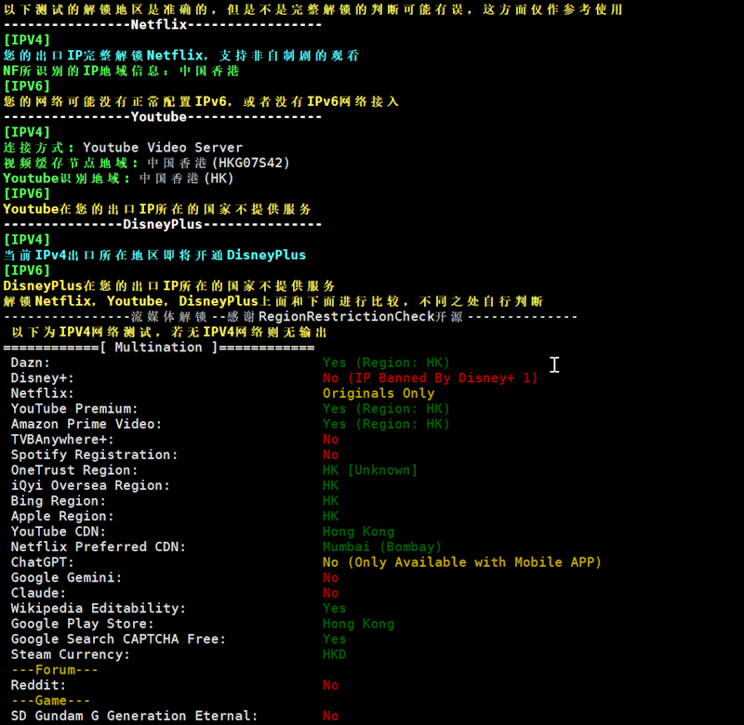Click 'OneTrust Region:' label

click(74, 470)
